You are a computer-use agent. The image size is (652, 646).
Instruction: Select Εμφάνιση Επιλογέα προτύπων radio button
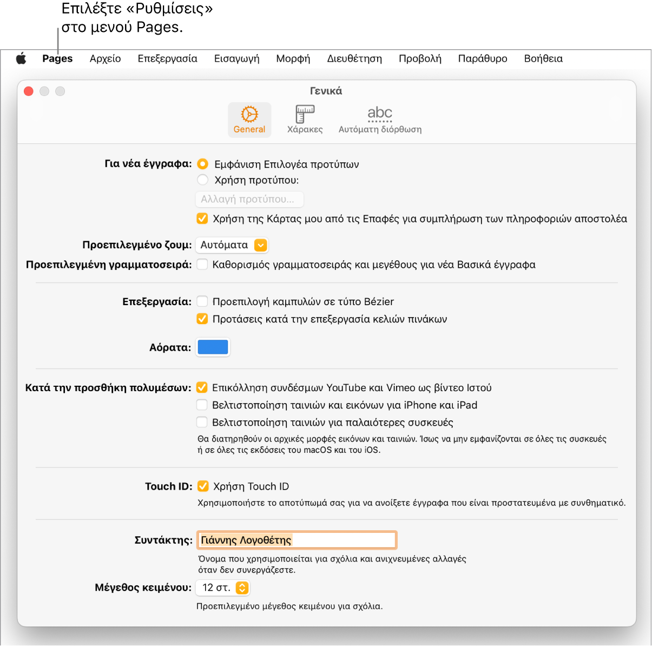(202, 164)
